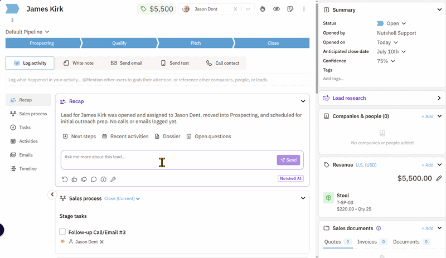
Task: Switch to the Invoices tab
Action: [372, 242]
